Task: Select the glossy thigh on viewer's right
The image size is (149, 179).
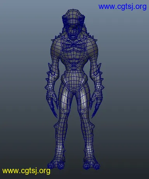Action: click(84, 104)
